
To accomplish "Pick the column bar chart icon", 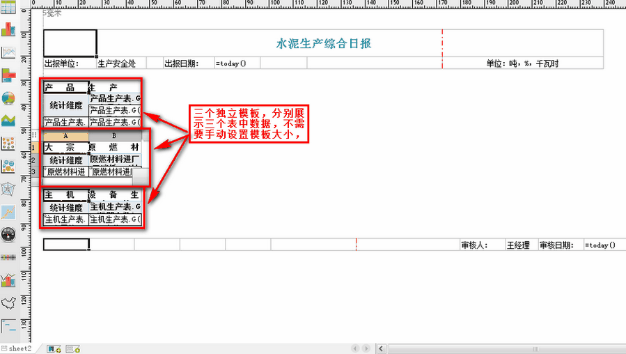I will [8, 29].
